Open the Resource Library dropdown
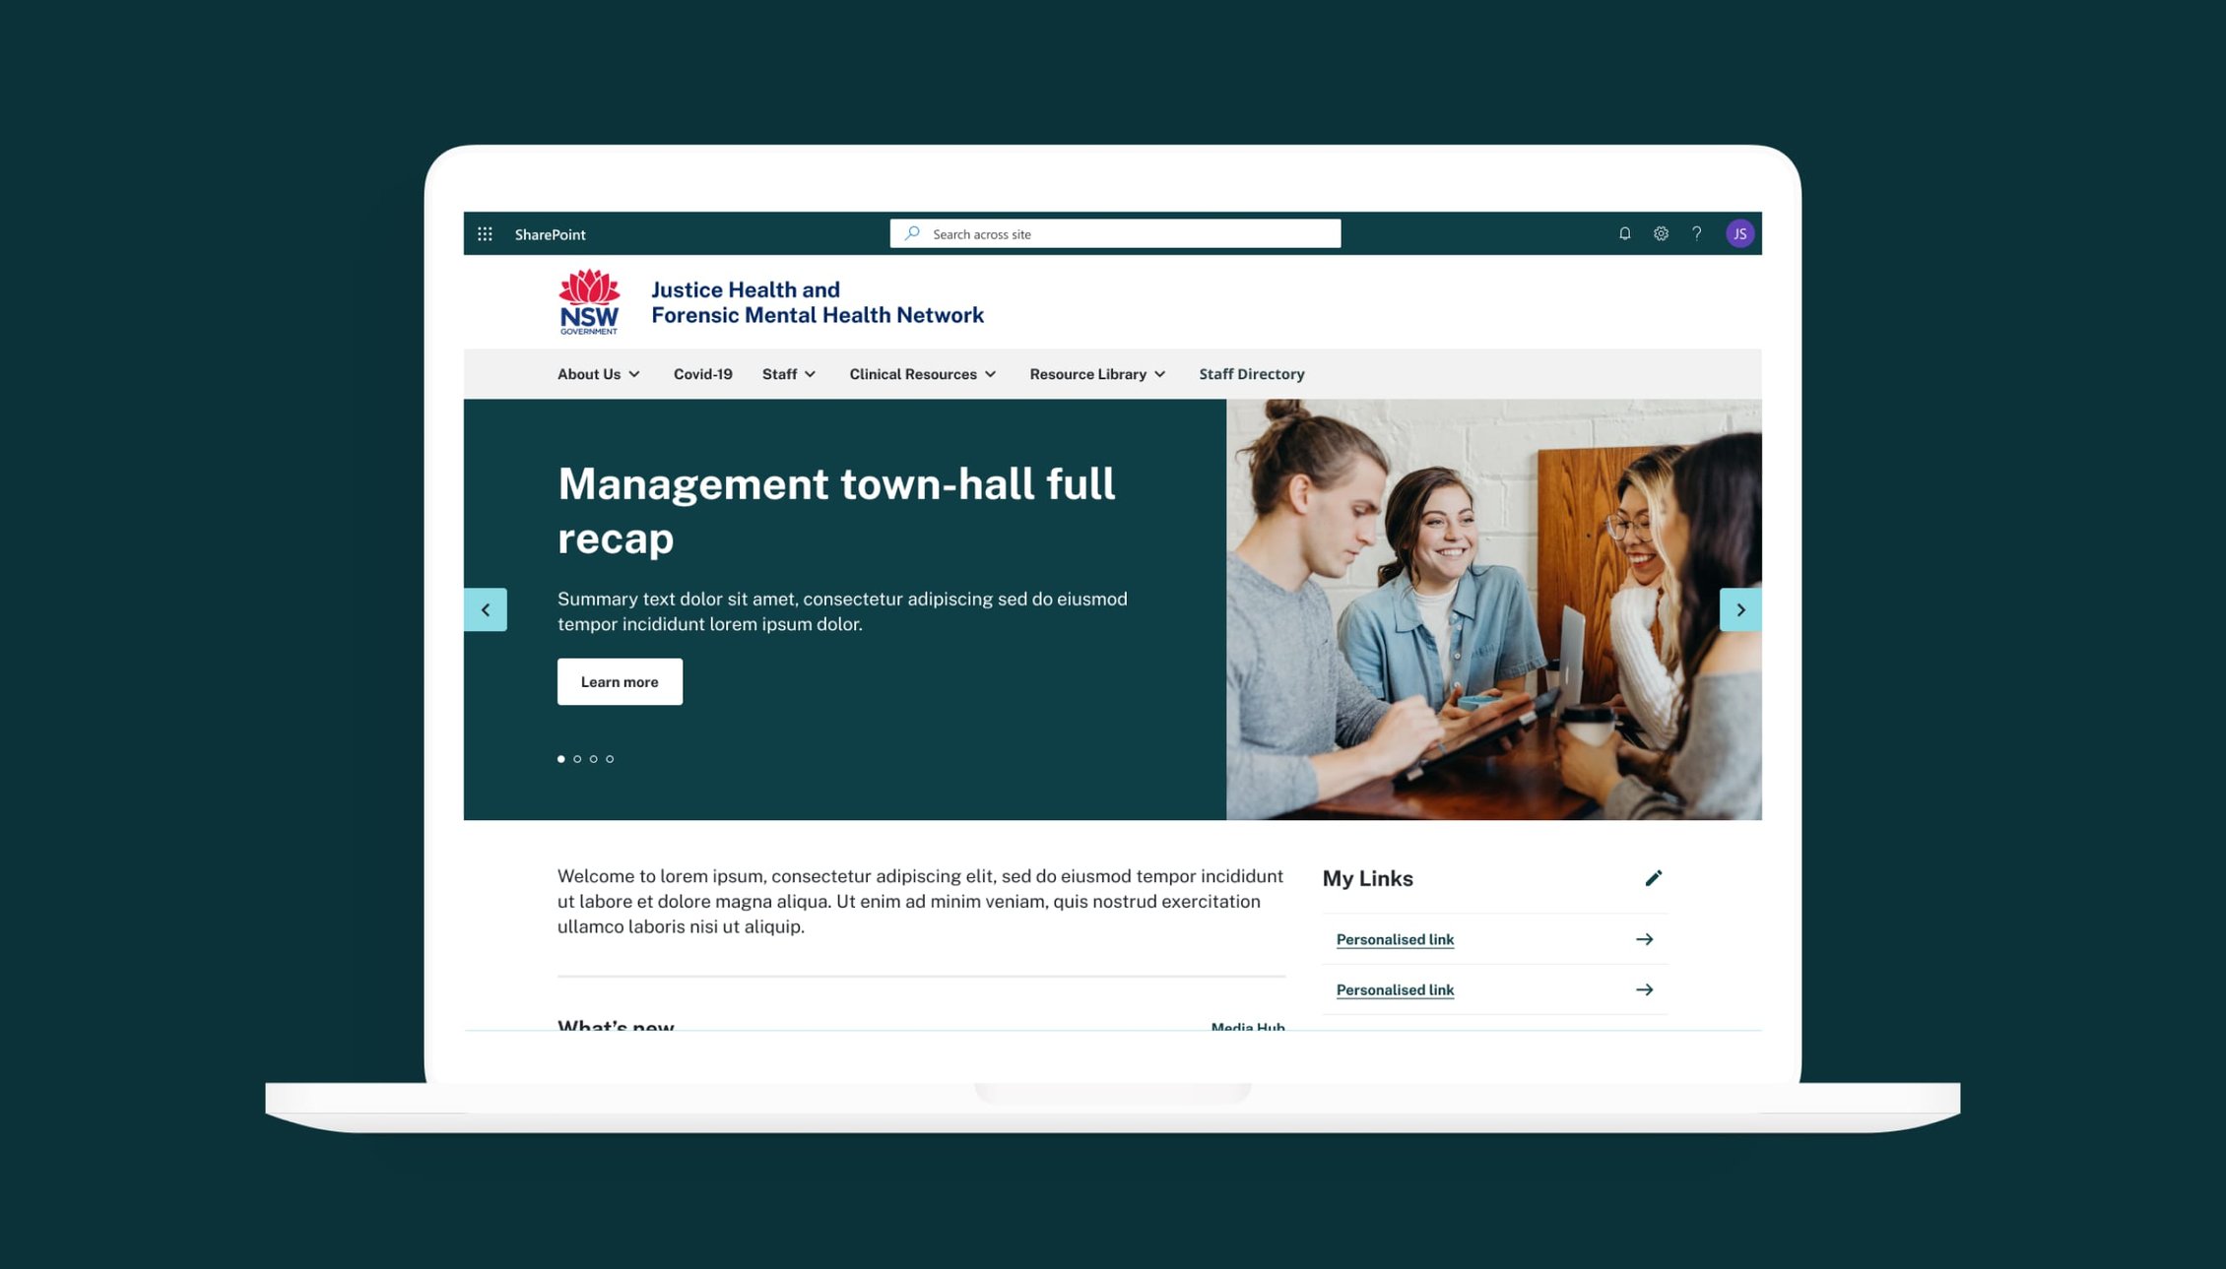Viewport: 2226px width, 1269px height. [1095, 374]
